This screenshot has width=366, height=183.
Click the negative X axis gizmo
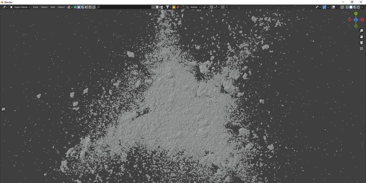coord(350,20)
